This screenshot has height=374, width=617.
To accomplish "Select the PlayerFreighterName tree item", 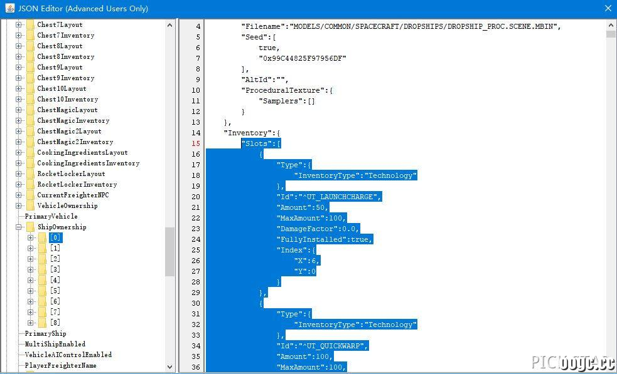I will [x=61, y=365].
